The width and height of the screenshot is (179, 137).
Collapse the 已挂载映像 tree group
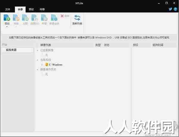click(37, 51)
